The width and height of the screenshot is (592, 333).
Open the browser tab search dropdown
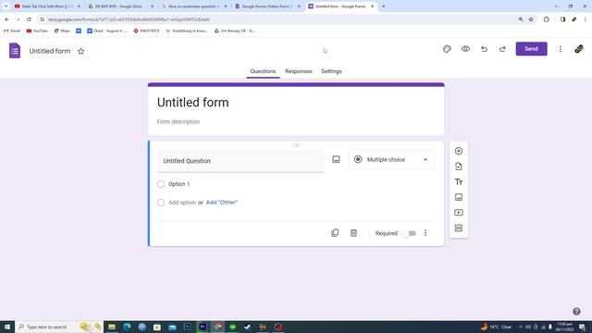point(6,6)
